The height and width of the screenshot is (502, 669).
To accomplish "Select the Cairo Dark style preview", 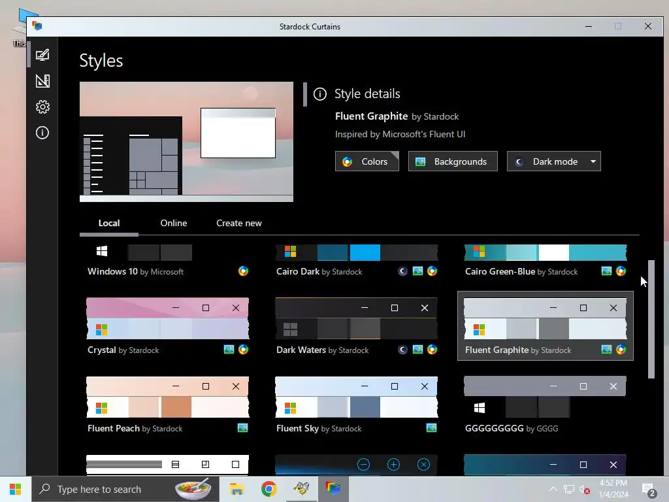I will tap(356, 252).
